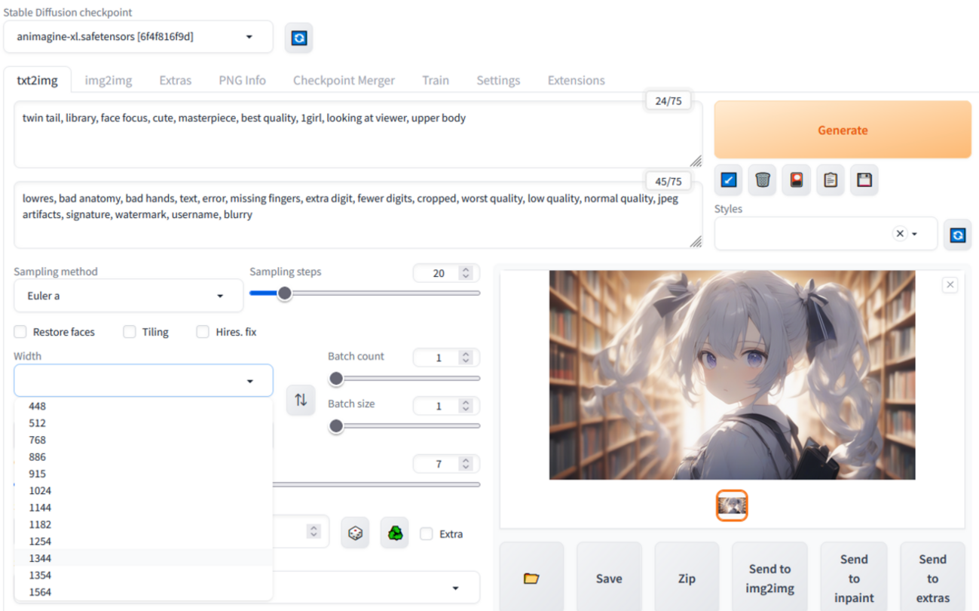Viewport: 979px width, 611px height.
Task: Expand the dropdown below the Width list
Action: pos(455,588)
